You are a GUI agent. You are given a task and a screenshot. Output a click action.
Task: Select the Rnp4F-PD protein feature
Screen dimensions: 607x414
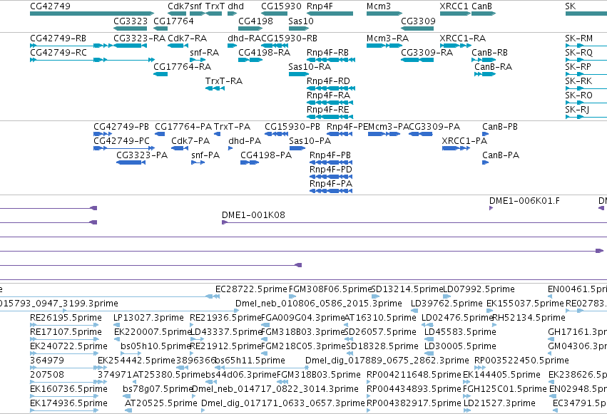pyautogui.click(x=331, y=177)
